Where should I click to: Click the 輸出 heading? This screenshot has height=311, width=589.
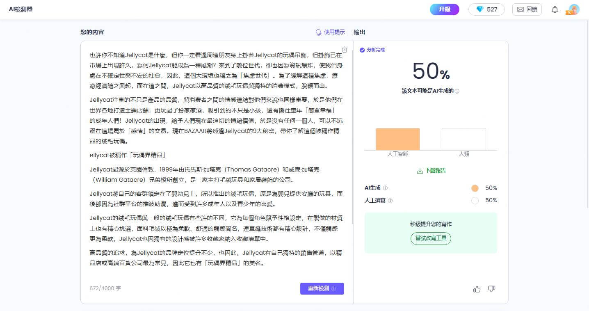(359, 32)
